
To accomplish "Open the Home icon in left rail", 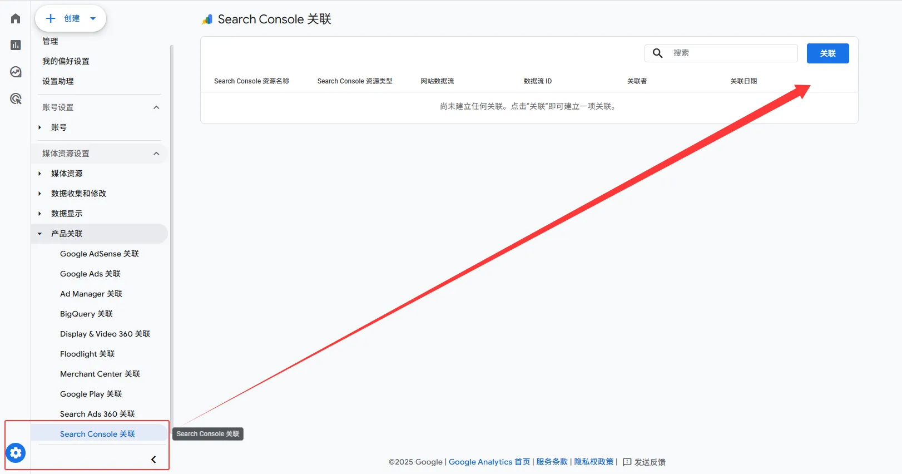I will pos(16,18).
